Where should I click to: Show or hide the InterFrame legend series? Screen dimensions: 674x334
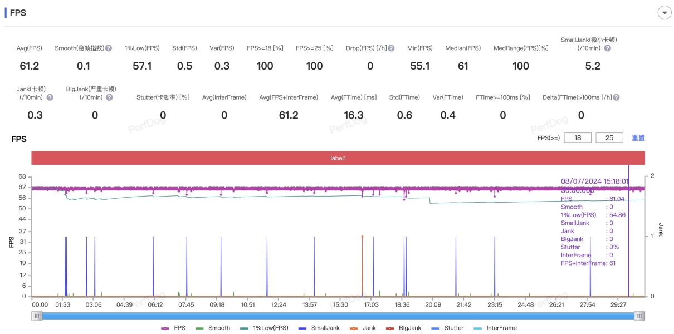[x=495, y=328]
